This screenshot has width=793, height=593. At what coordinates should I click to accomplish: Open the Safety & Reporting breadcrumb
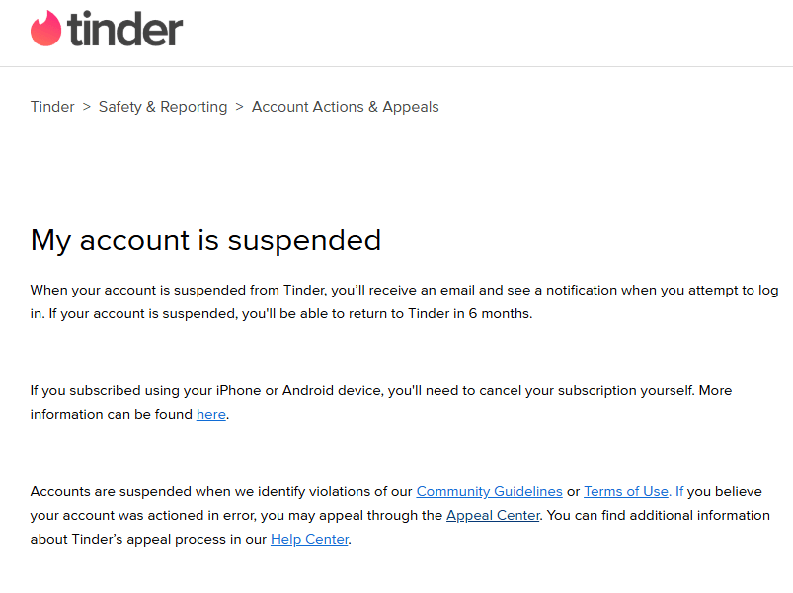click(163, 107)
